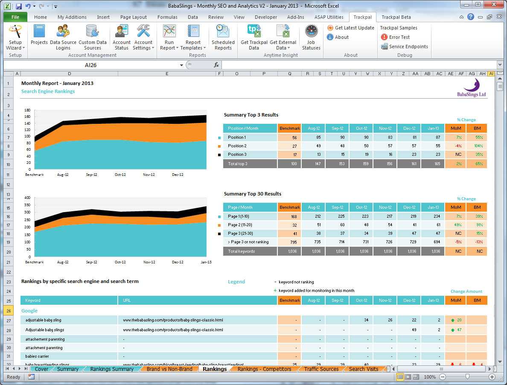Open Account Settings

point(143,38)
